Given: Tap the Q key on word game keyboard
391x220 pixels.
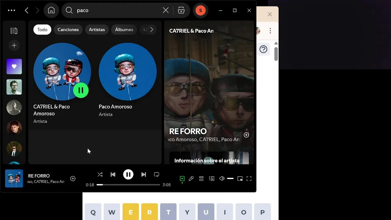Looking at the screenshot, I should tap(93, 212).
